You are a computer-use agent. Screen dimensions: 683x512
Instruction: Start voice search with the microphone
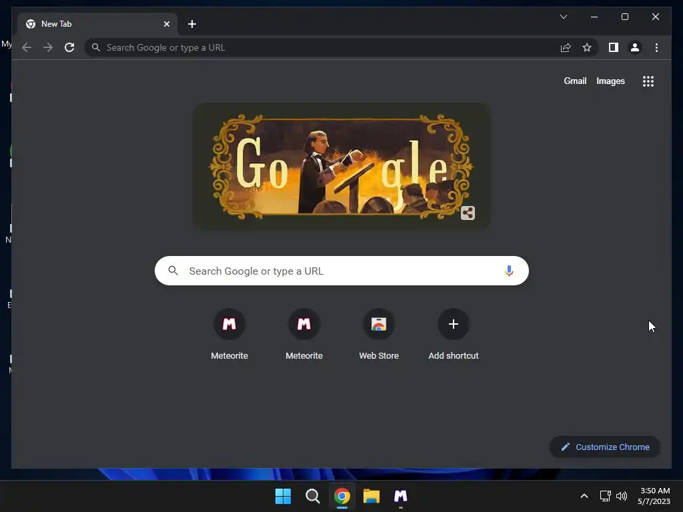point(508,271)
